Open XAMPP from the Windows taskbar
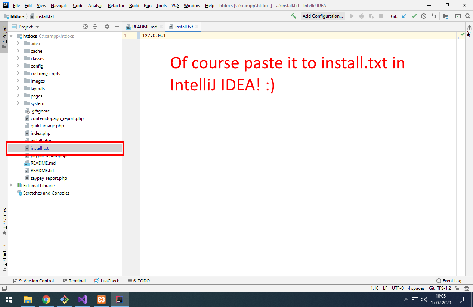 coord(101,299)
